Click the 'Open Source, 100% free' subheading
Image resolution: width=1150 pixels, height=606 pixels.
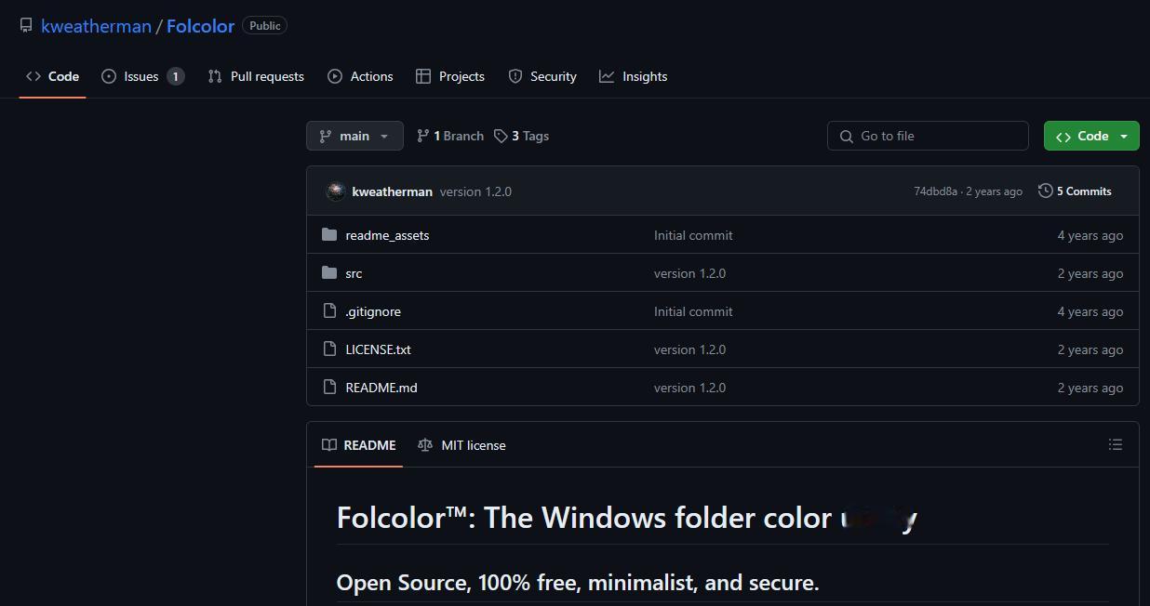pyautogui.click(x=578, y=583)
